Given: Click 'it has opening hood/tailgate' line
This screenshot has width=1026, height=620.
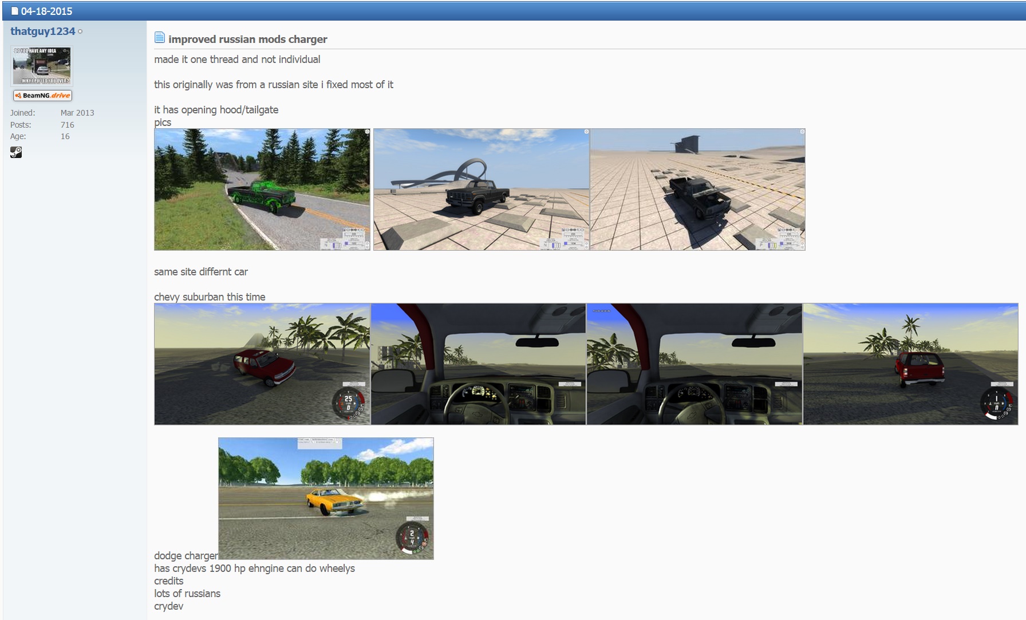Looking at the screenshot, I should click(x=216, y=110).
